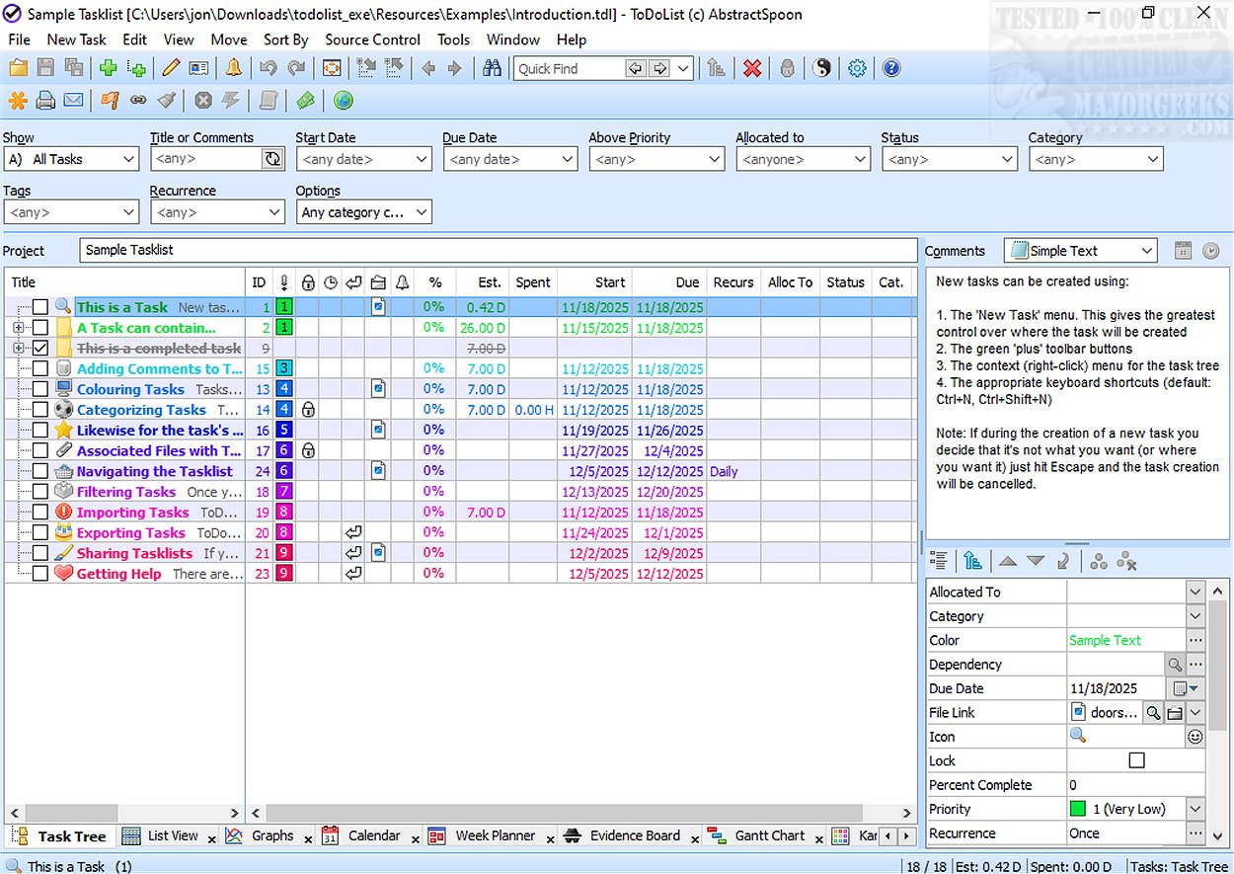Open preferences via the blue gear icon
1234x874 pixels.
[x=857, y=68]
